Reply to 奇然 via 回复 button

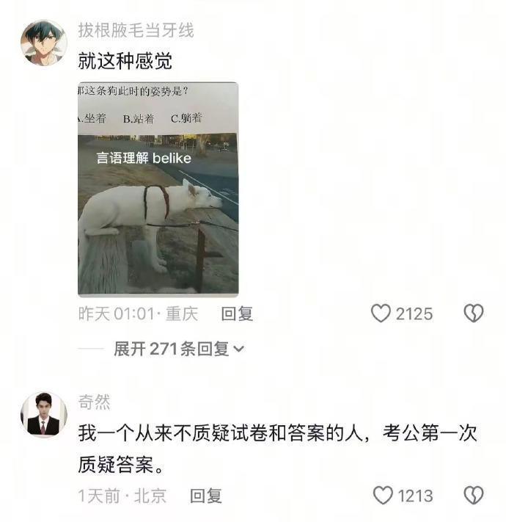206,496
